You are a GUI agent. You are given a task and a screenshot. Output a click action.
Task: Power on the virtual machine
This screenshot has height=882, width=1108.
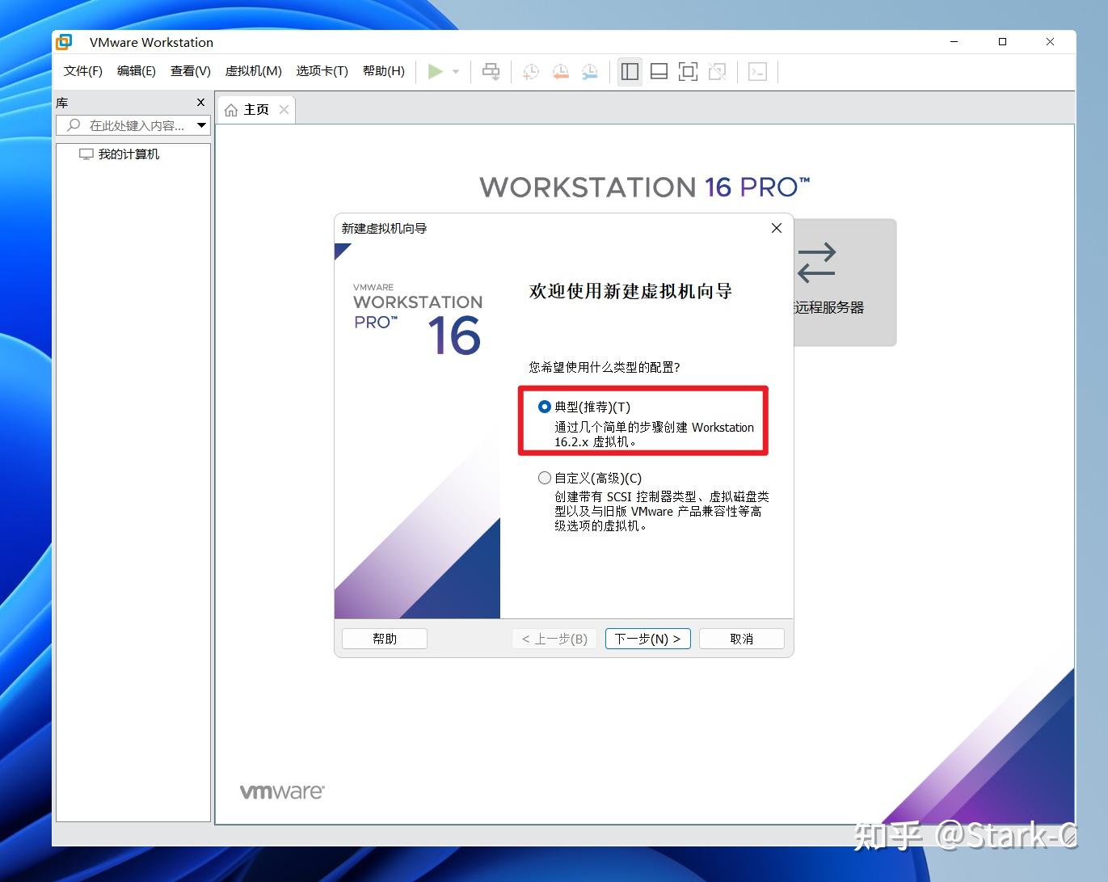[434, 71]
